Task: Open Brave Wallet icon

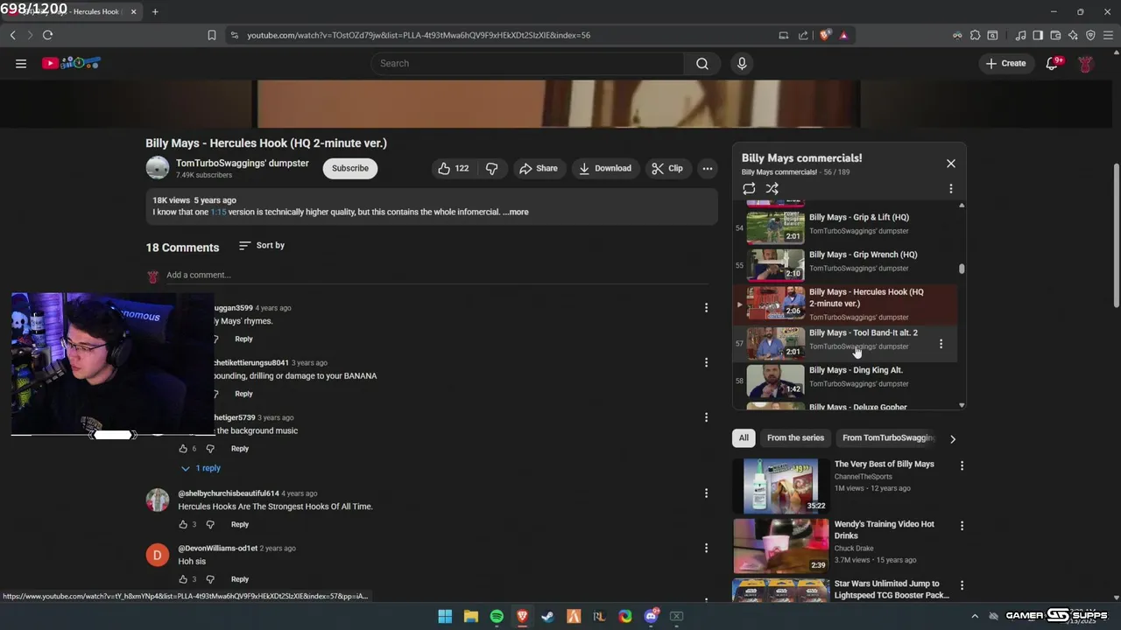Action: [1055, 35]
